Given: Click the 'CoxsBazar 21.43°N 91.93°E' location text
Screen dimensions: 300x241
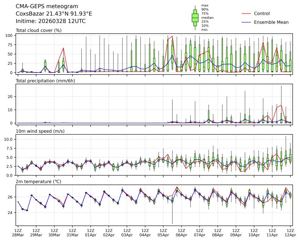Looking at the screenshot, I should coord(54,14).
